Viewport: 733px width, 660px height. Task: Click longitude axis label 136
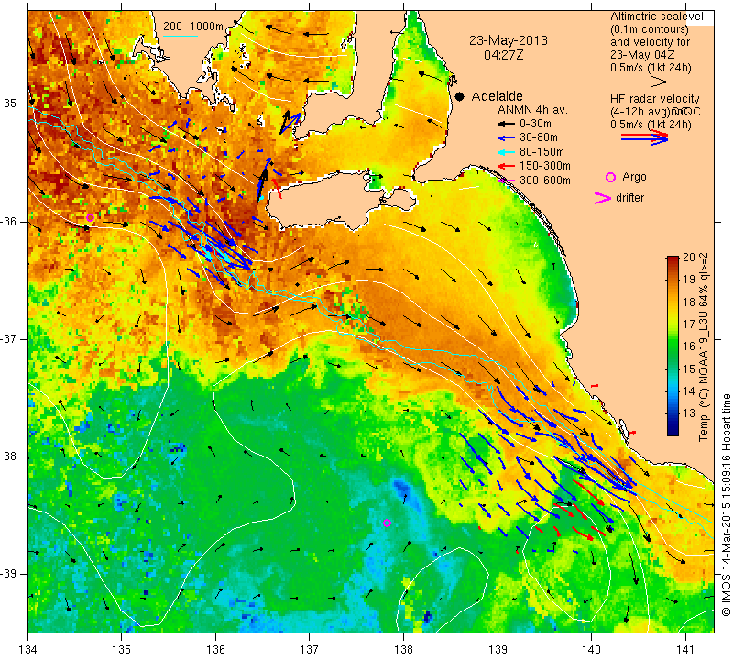[x=215, y=650]
